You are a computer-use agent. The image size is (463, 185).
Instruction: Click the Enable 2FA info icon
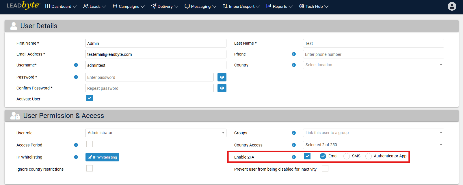[x=294, y=157]
